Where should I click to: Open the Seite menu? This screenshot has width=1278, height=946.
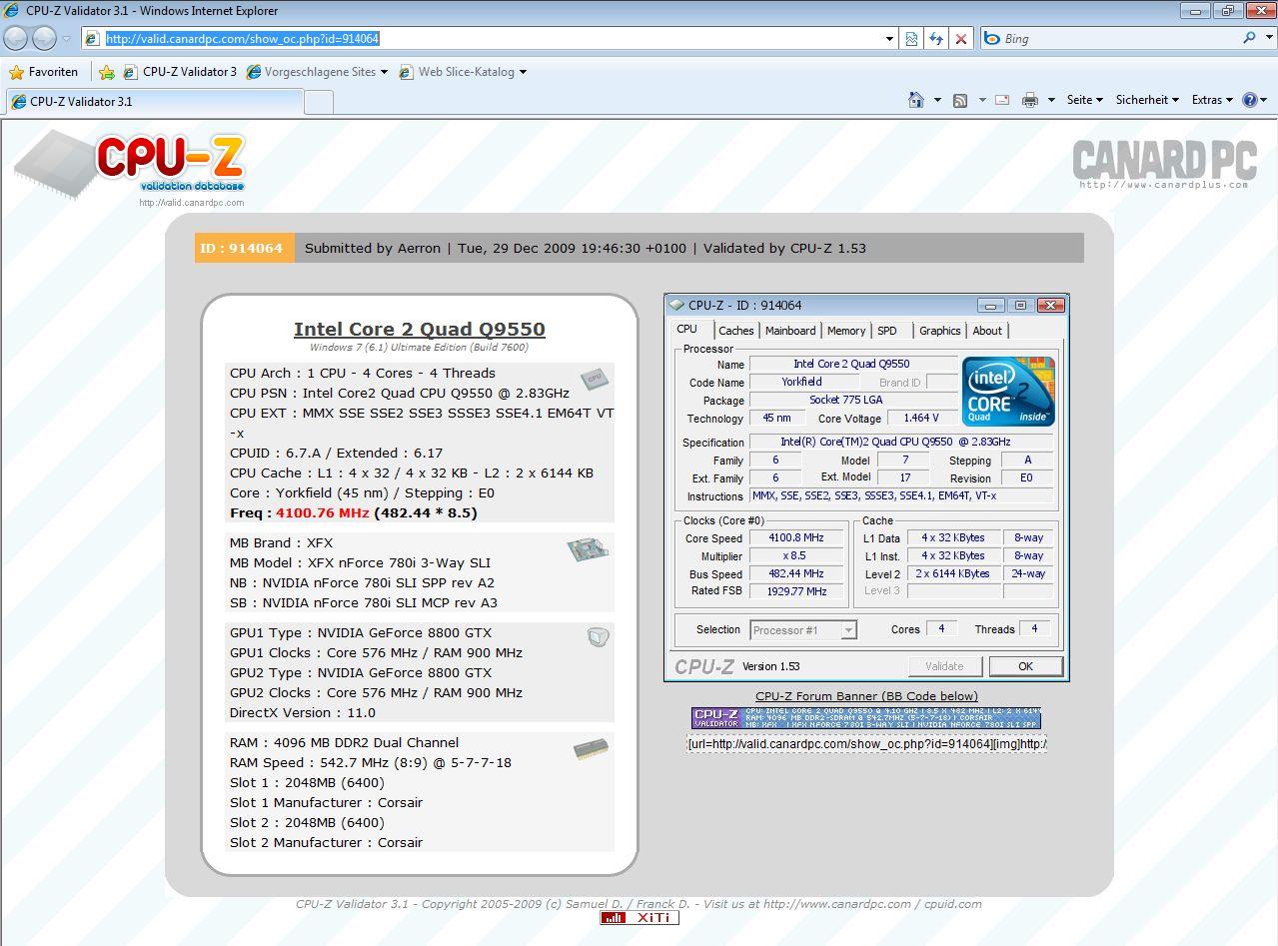tap(1084, 100)
